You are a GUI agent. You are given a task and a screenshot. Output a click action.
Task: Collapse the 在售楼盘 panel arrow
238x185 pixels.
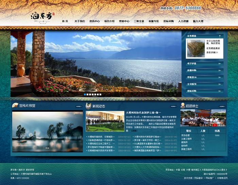click(x=220, y=36)
